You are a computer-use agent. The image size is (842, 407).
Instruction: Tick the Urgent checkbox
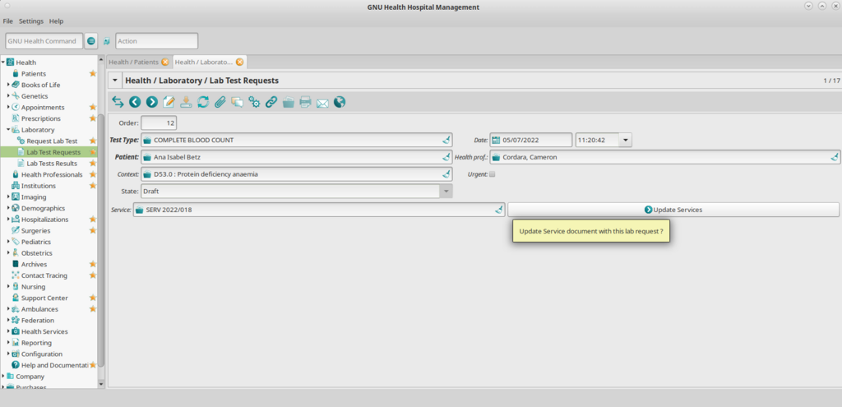click(x=493, y=174)
